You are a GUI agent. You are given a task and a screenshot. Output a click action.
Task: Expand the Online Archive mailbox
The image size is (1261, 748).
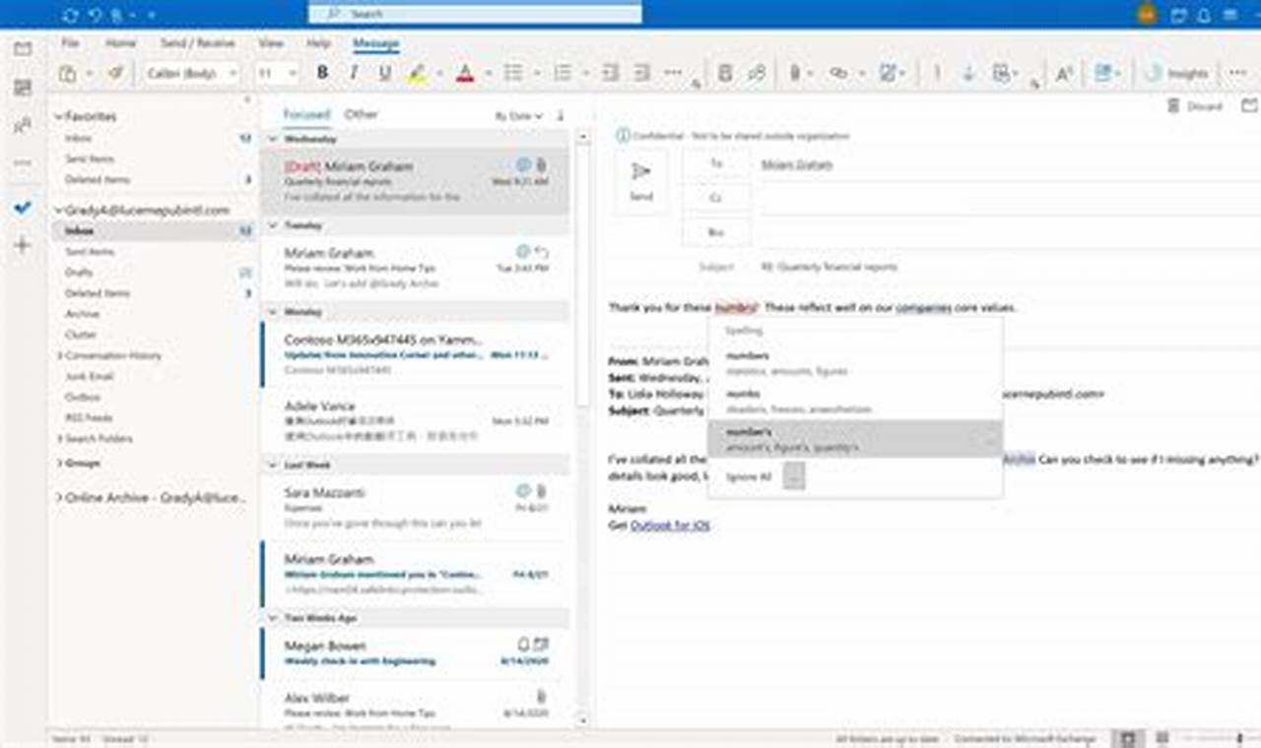(58, 498)
